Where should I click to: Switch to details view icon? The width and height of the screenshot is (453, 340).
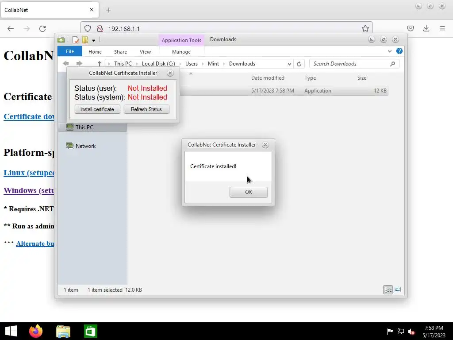point(388,290)
